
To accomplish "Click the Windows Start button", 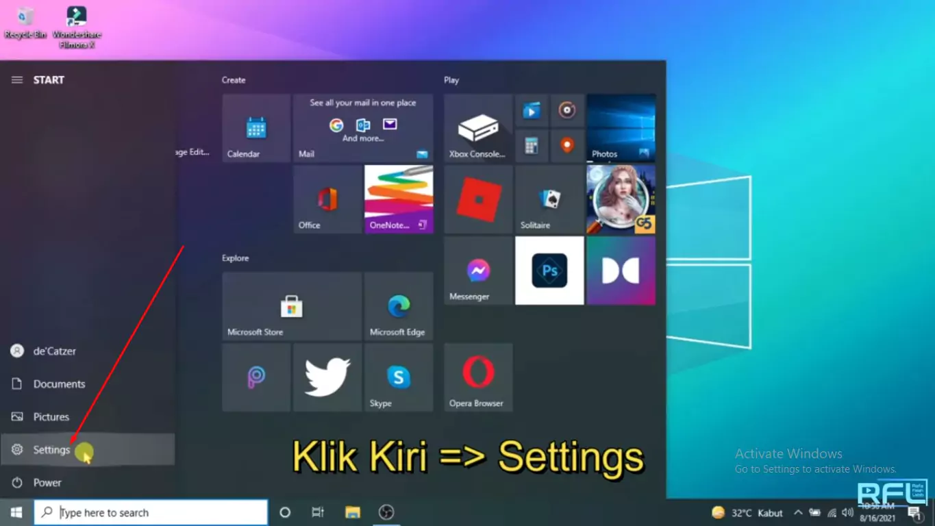I will coord(16,512).
